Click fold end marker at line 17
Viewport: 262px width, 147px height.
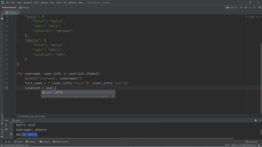click(x=16, y=59)
